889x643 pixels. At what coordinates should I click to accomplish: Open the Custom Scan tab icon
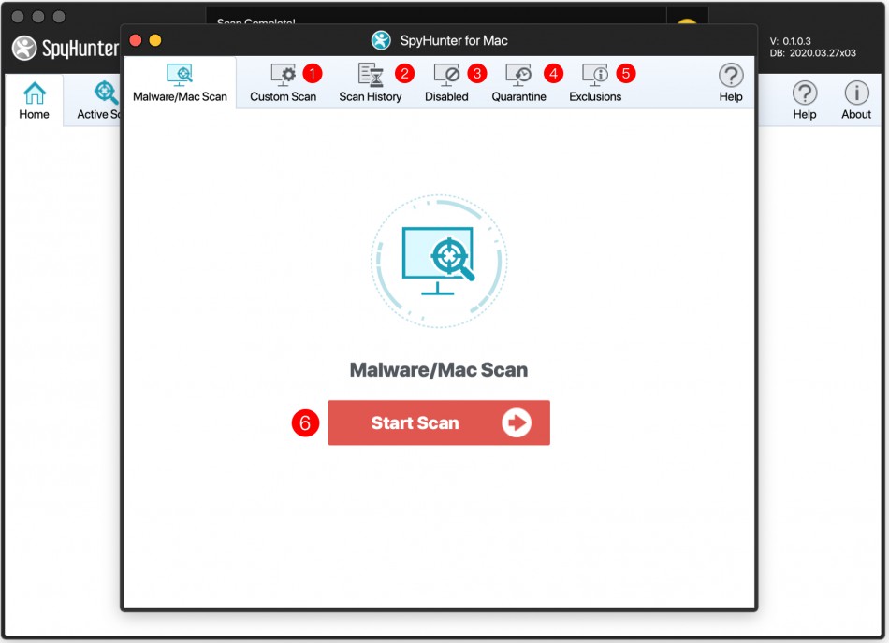tap(283, 75)
